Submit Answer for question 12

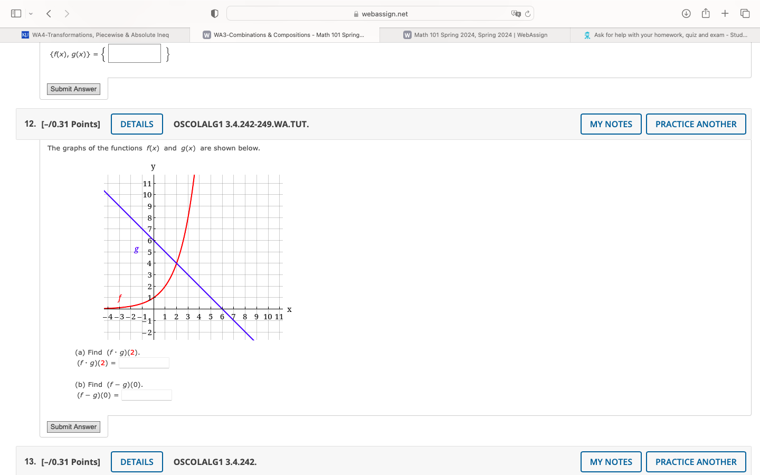click(x=74, y=426)
